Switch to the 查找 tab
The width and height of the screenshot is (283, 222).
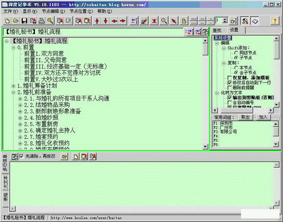[x=217, y=31]
